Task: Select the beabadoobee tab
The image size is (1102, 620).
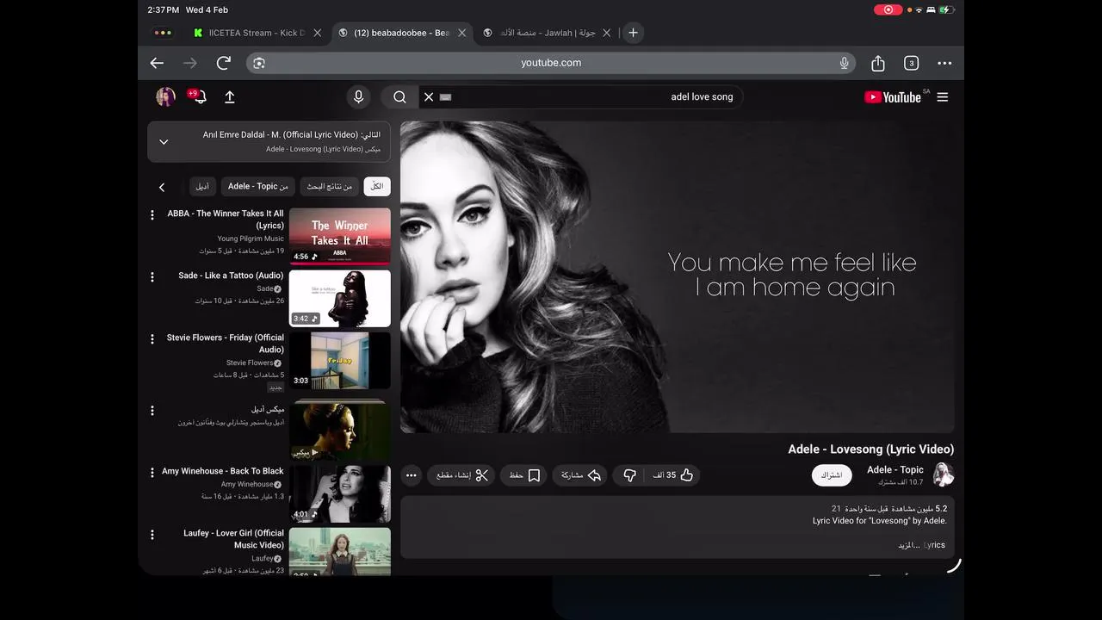Action: click(401, 33)
